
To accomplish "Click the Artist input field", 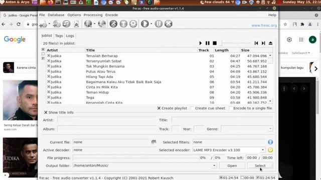I will click(x=107, y=120).
